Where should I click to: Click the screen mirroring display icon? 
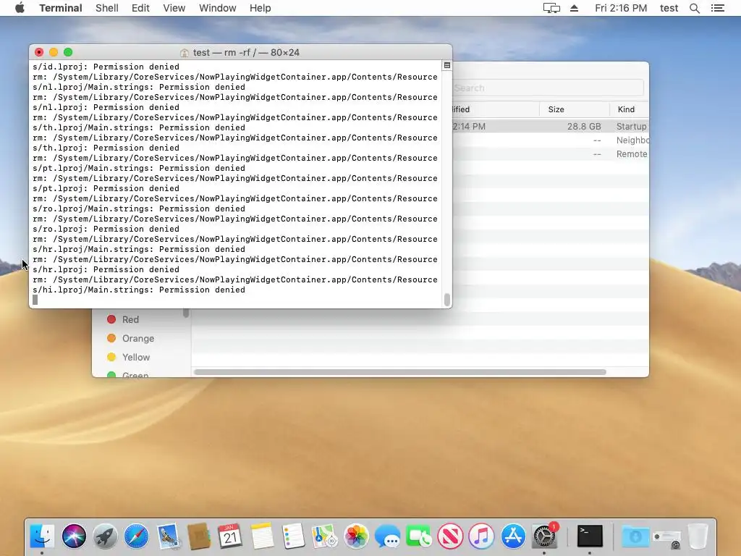tap(551, 8)
